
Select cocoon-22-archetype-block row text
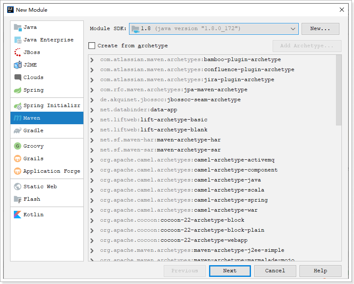172,220
